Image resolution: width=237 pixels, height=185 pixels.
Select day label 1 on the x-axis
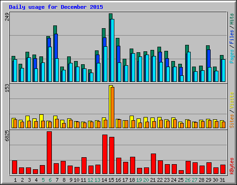pos(15,180)
